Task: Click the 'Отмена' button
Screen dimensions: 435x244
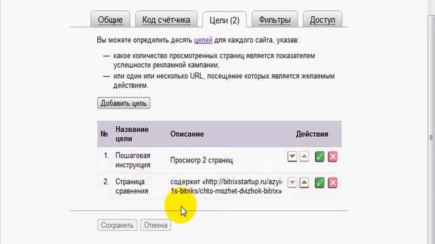Action: tap(156, 225)
